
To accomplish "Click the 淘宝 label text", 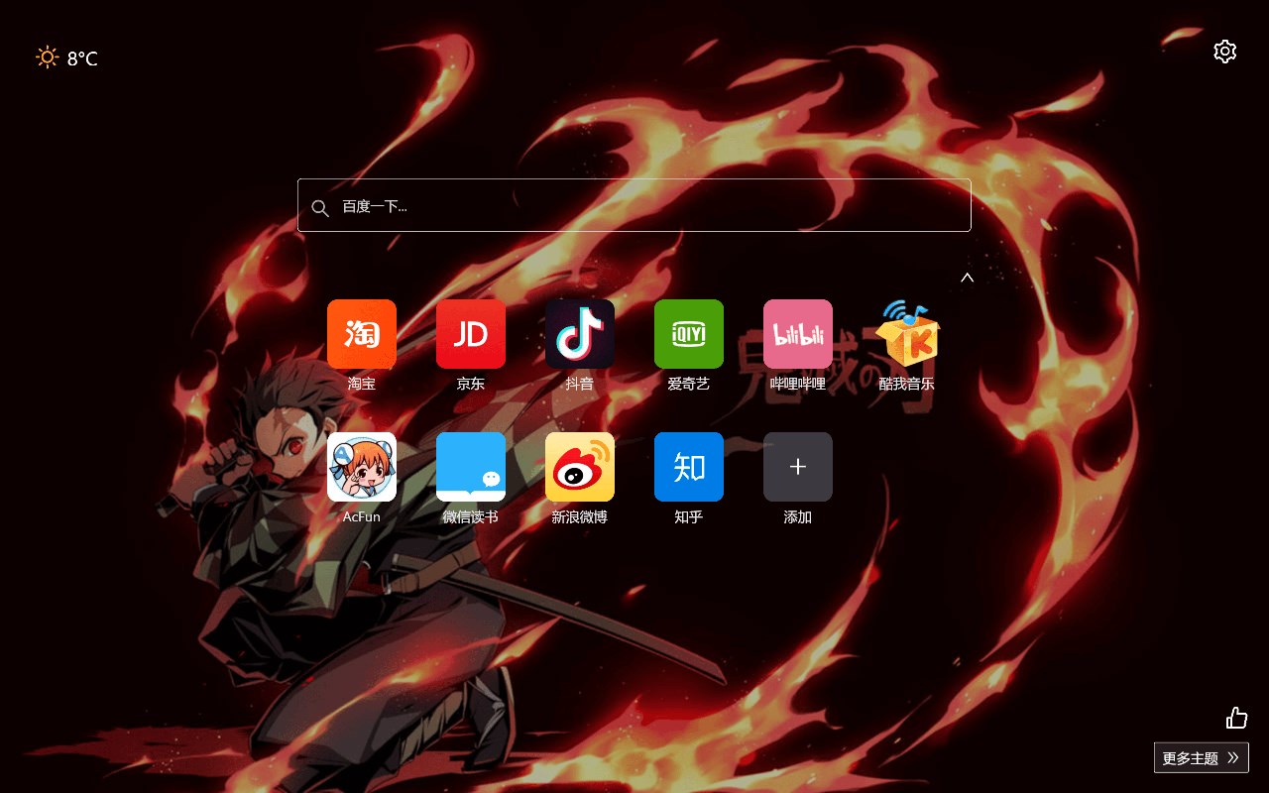I will 362,384.
